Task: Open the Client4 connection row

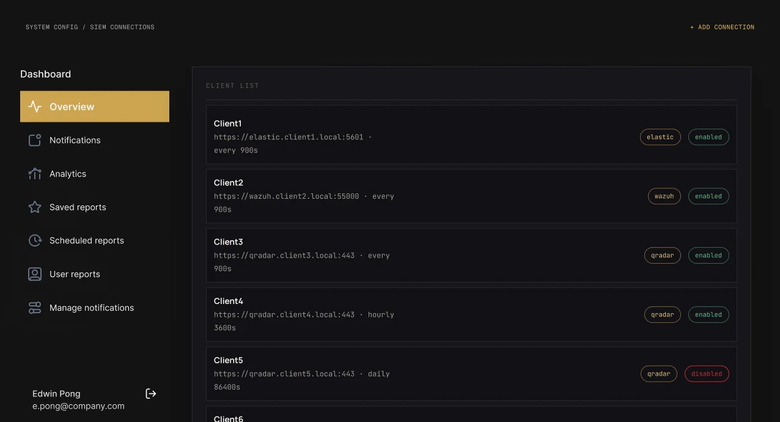Action: click(x=471, y=314)
